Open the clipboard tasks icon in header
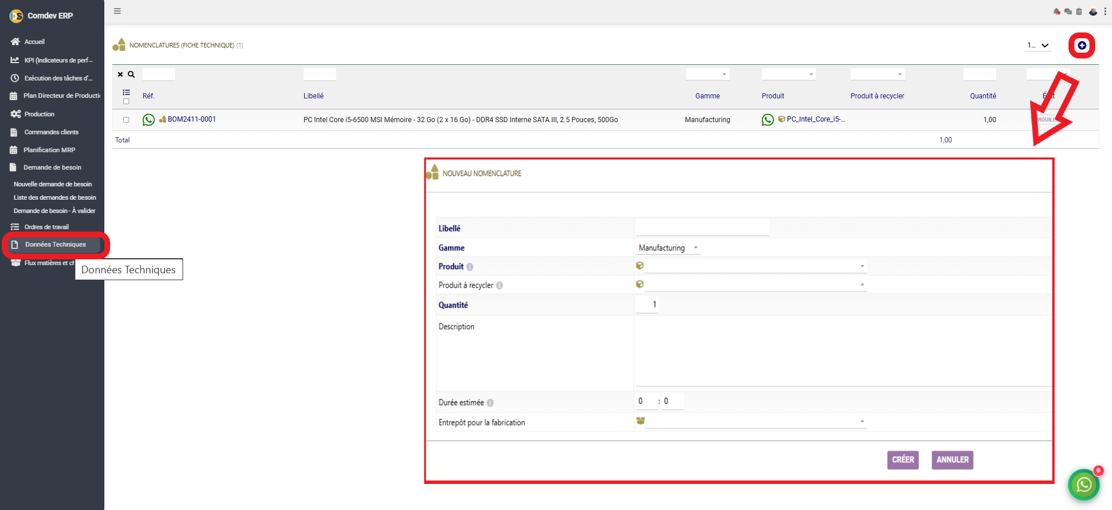Viewport: 1112px width, 510px height. pyautogui.click(x=1079, y=12)
